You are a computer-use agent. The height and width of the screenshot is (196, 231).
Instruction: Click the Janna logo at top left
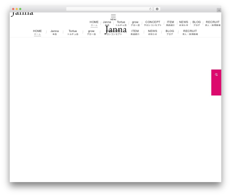[x=22, y=14]
